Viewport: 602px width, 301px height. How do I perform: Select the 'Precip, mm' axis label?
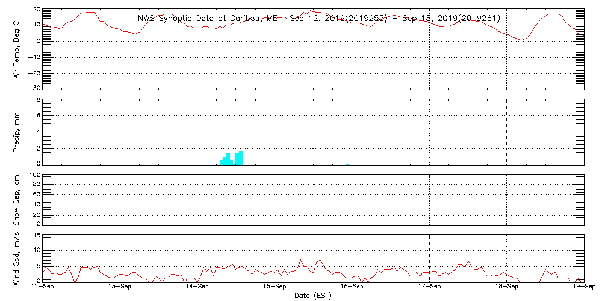point(17,132)
